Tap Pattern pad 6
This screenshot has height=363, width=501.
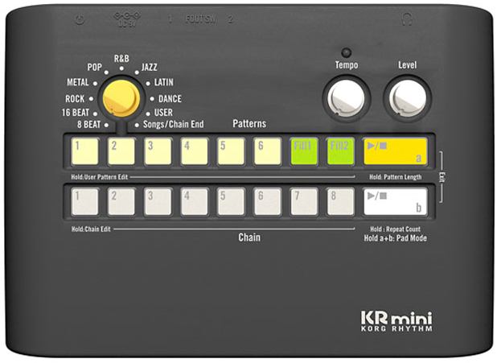(268, 151)
